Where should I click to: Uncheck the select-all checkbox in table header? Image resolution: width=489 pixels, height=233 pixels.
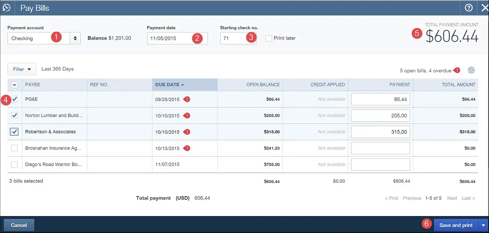tap(14, 85)
